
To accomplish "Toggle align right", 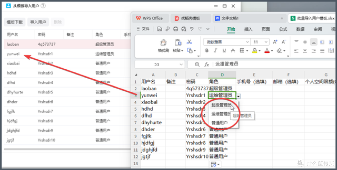I will [x=314, y=51].
